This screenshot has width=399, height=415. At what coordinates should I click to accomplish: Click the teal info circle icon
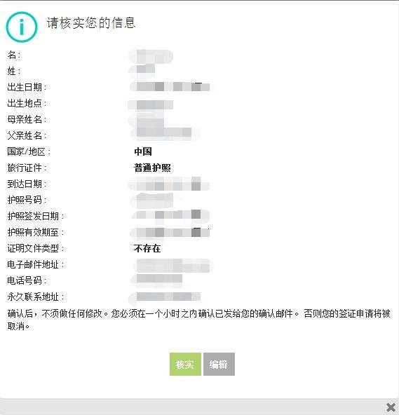click(22, 27)
